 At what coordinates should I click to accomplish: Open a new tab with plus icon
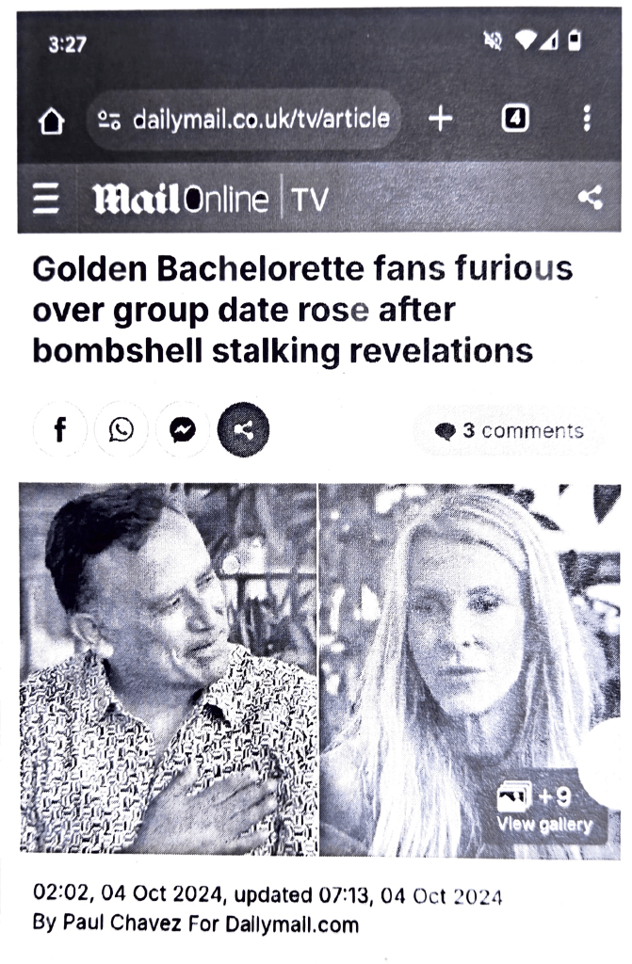point(441,118)
